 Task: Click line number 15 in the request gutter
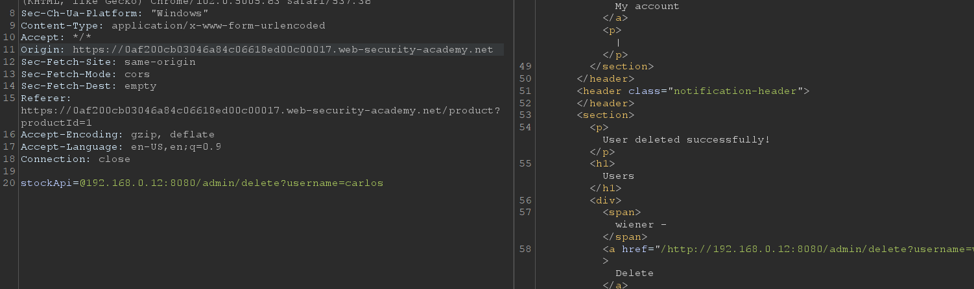(x=8, y=98)
